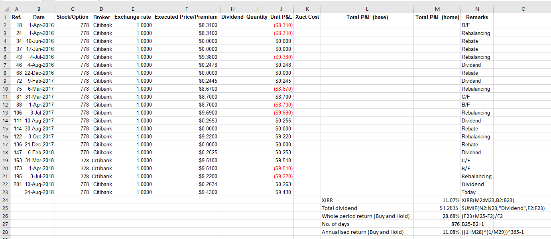Click the 'Stock/Option' header cell
Viewport: 551px width, 239px height.
click(73, 17)
